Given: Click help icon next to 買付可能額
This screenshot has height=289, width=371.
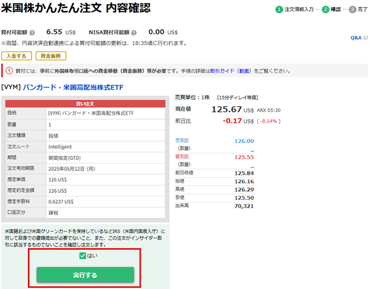Looking at the screenshot, I should [x=32, y=32].
